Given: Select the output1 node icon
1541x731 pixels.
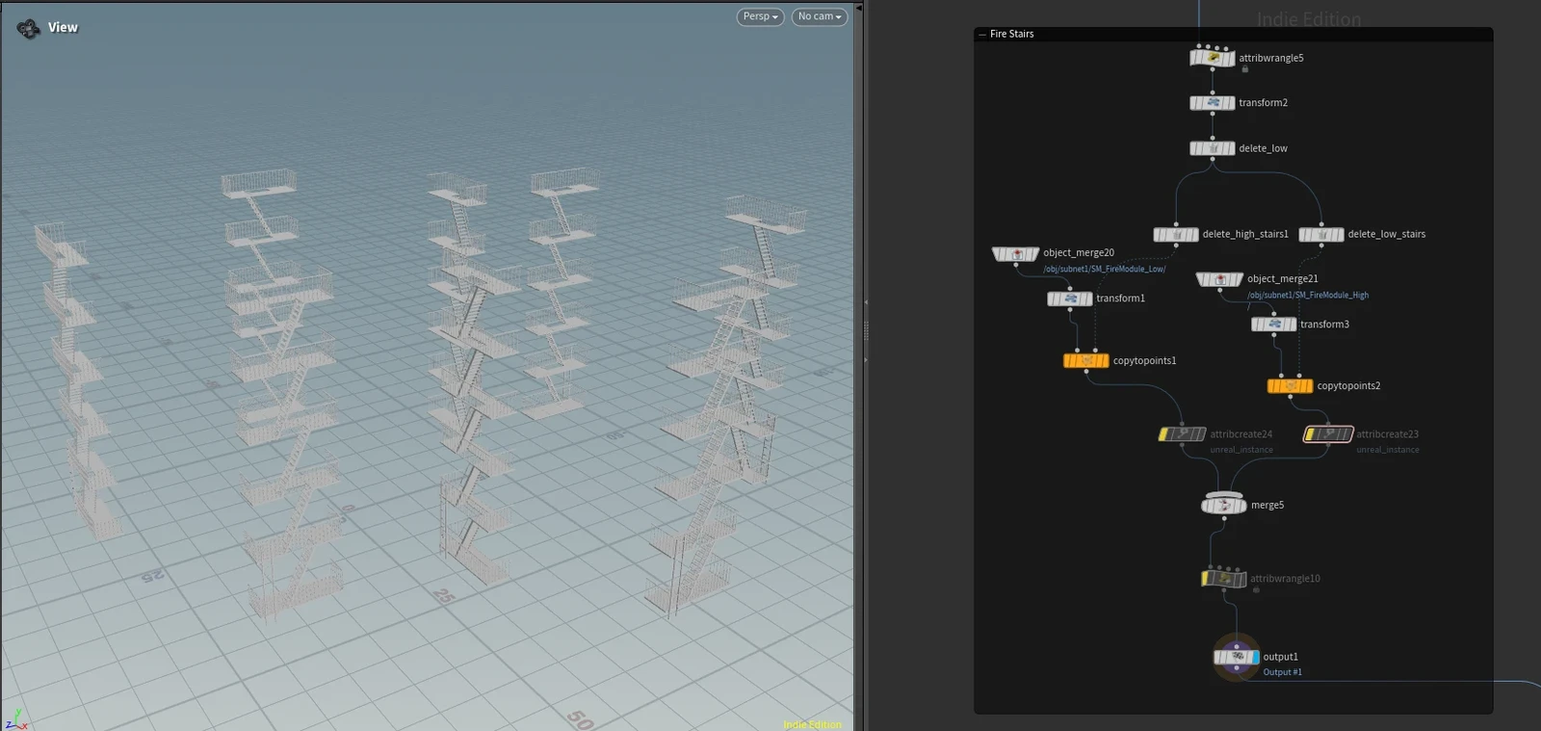Looking at the screenshot, I should coord(1237,657).
